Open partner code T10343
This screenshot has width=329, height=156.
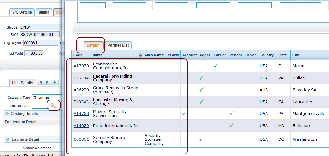click(x=81, y=102)
